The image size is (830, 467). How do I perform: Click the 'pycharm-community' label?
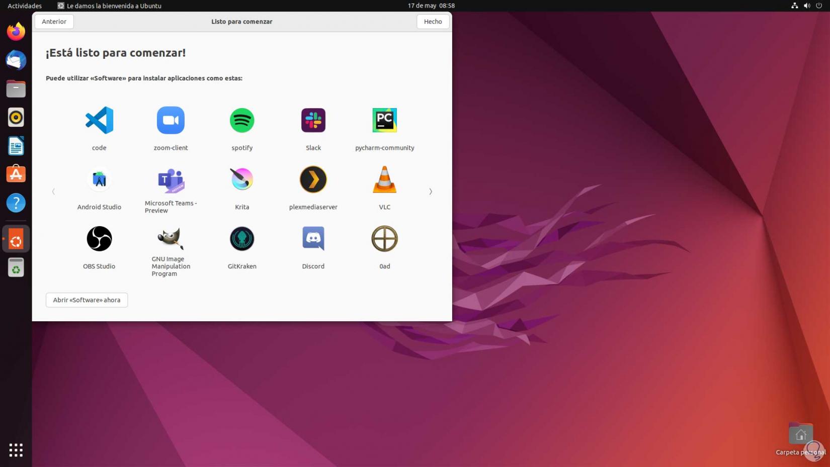click(x=385, y=148)
